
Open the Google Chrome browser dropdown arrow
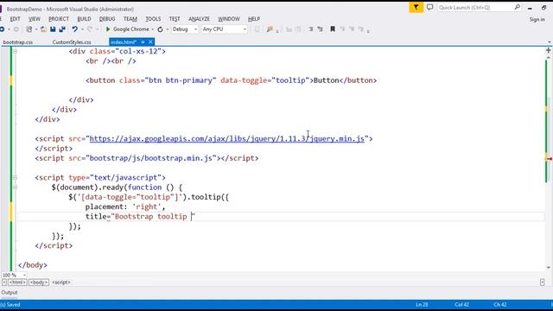point(153,29)
